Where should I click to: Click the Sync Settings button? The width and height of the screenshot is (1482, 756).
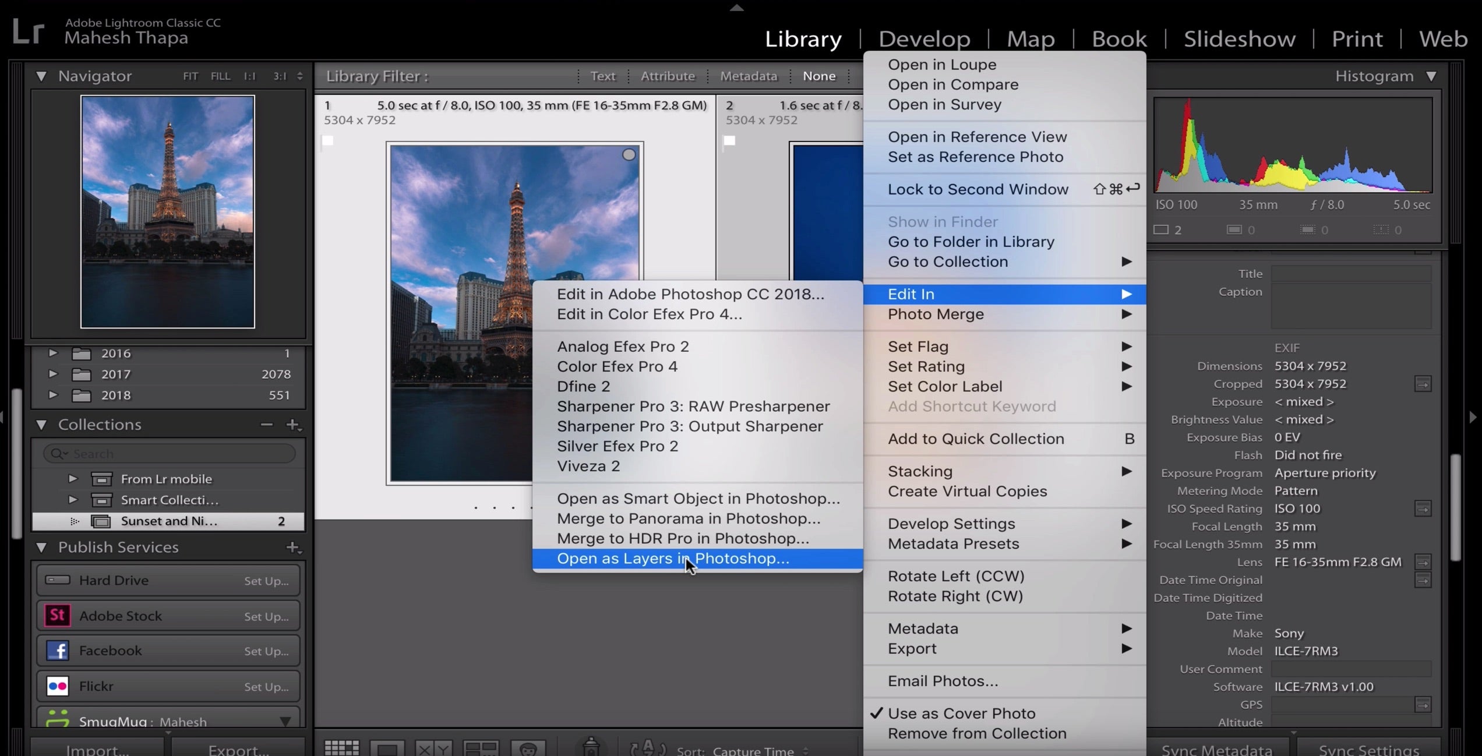[x=1369, y=748]
